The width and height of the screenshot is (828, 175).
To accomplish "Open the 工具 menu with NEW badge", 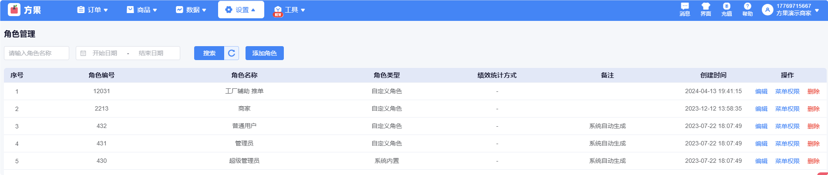I will (289, 10).
